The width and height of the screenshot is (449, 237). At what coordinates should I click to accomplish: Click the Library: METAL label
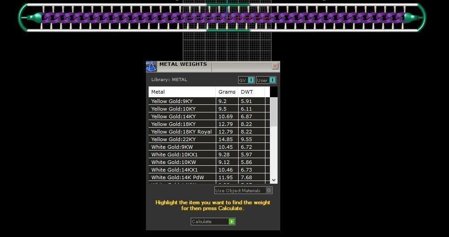coord(169,80)
